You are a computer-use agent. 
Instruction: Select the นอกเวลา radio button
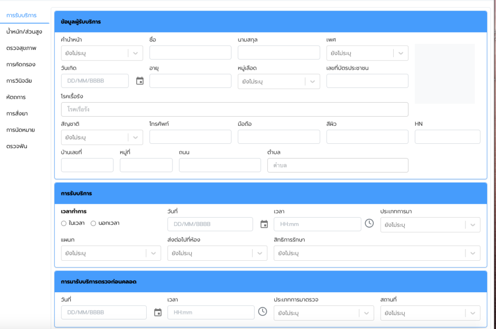pyautogui.click(x=93, y=223)
